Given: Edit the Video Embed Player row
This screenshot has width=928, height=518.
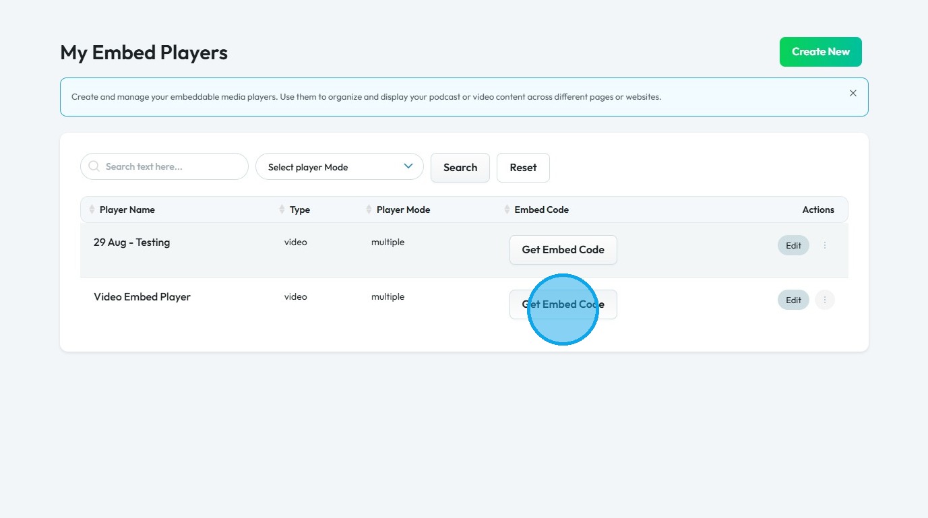Looking at the screenshot, I should [x=793, y=300].
